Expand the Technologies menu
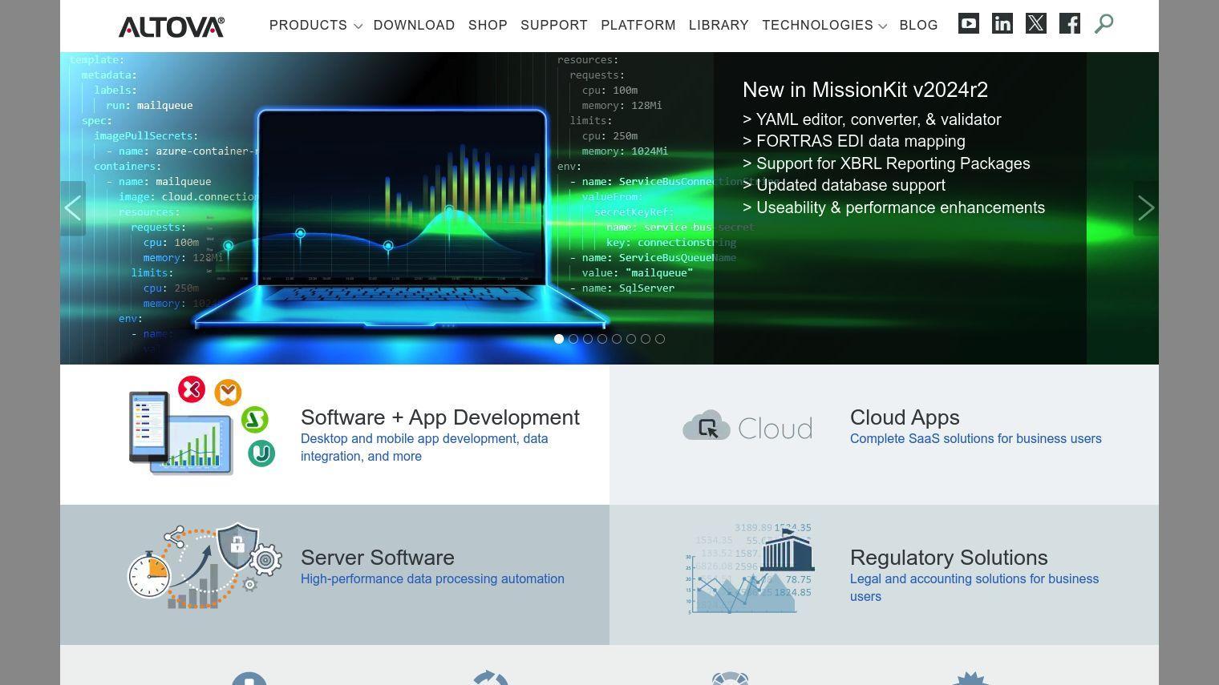 click(824, 26)
